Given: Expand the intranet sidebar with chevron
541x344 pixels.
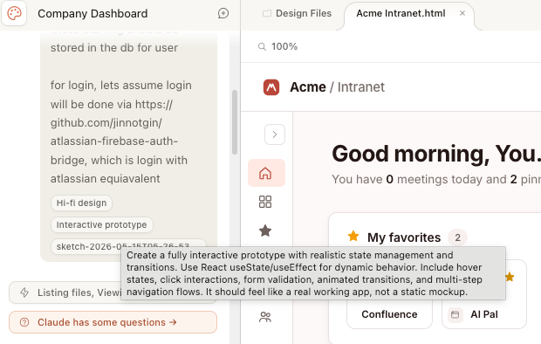Looking at the screenshot, I should 275,134.
